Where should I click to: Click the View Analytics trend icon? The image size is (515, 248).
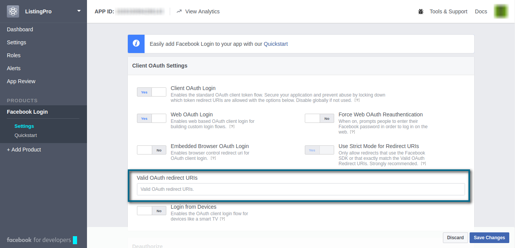click(x=179, y=11)
